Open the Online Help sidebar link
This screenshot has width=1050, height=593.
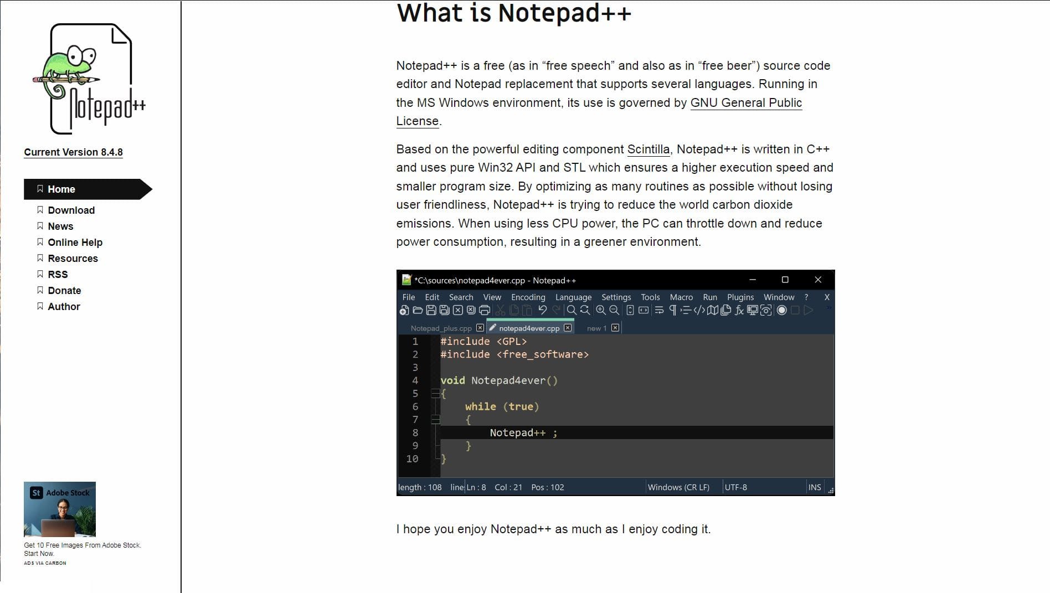[x=75, y=243]
